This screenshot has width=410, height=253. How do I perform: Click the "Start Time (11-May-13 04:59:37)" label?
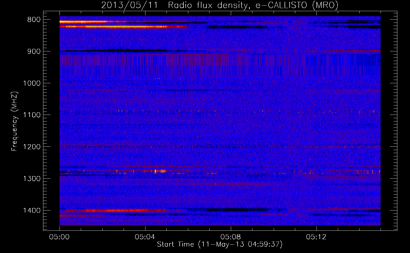[220, 244]
